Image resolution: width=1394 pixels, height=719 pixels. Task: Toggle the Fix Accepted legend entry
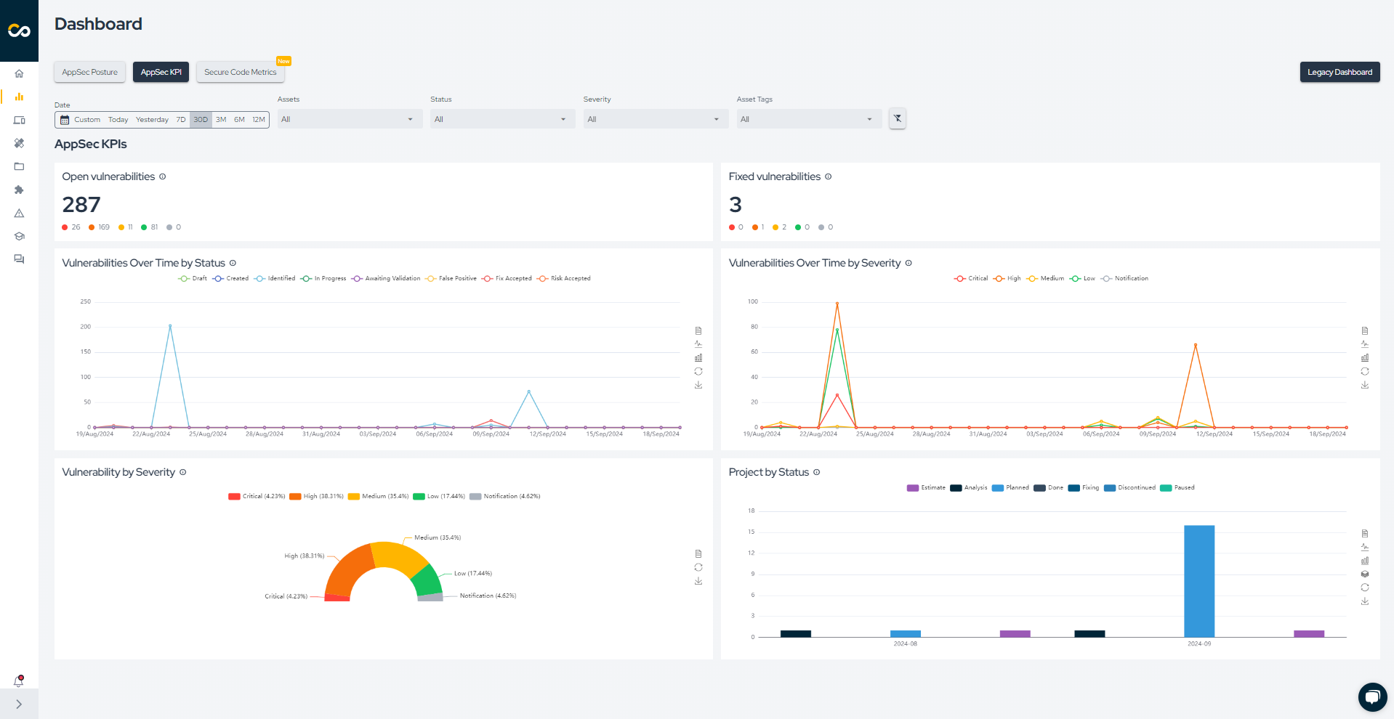point(507,278)
